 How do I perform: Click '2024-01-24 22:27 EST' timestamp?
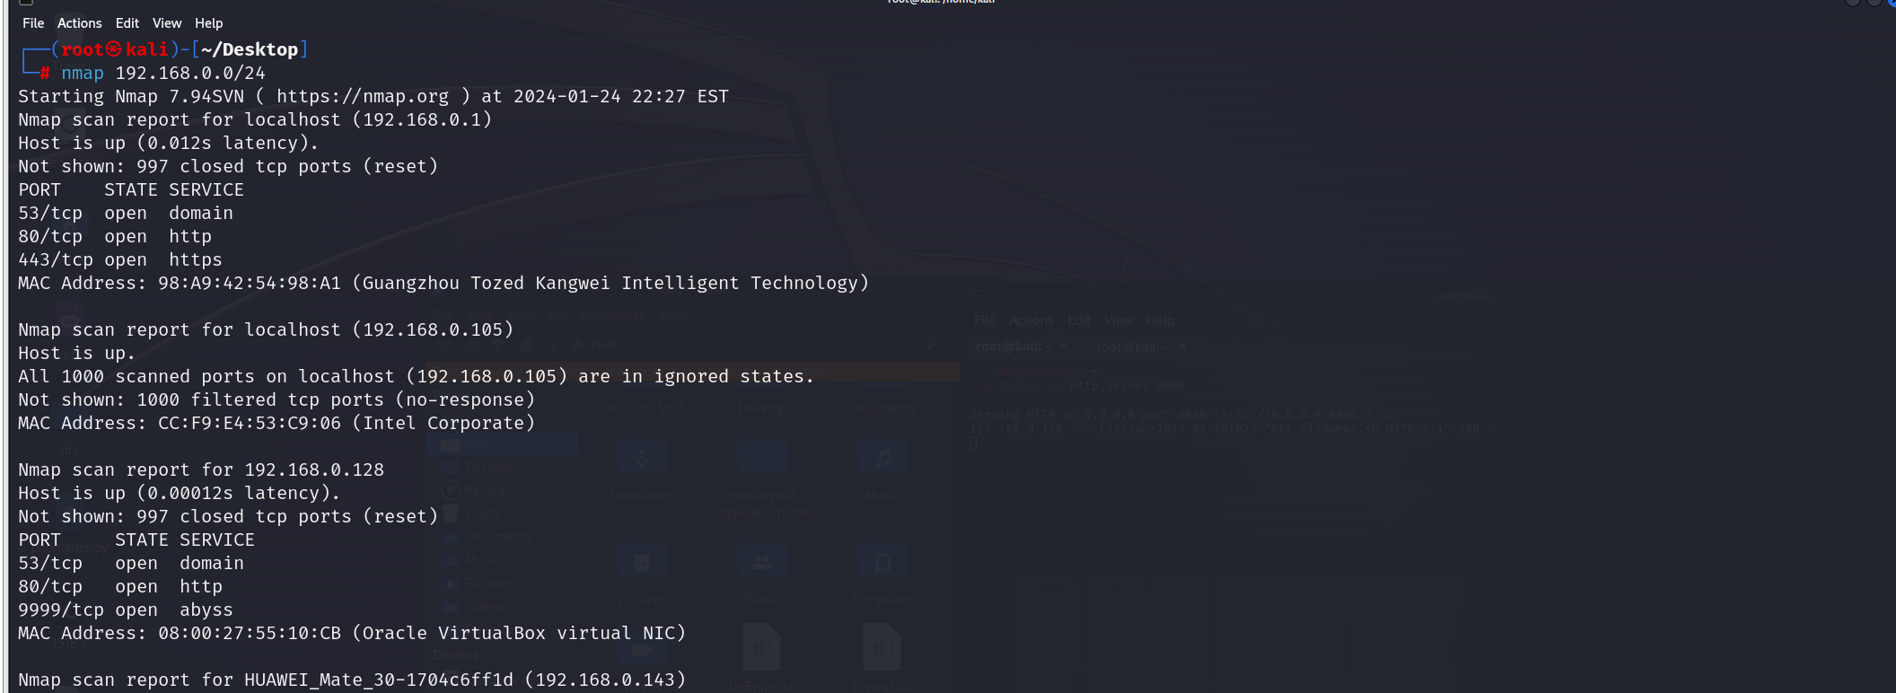click(621, 96)
